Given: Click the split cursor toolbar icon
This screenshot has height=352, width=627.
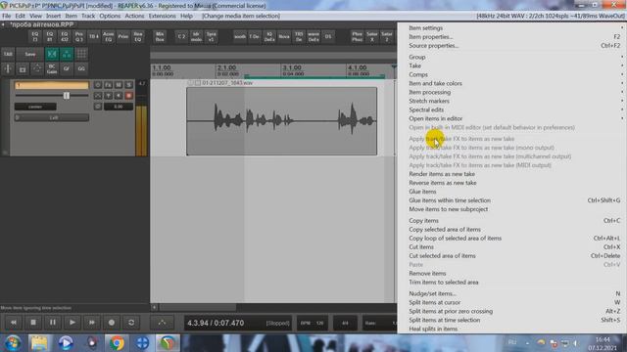Looking at the screenshot, I should 8,68.
